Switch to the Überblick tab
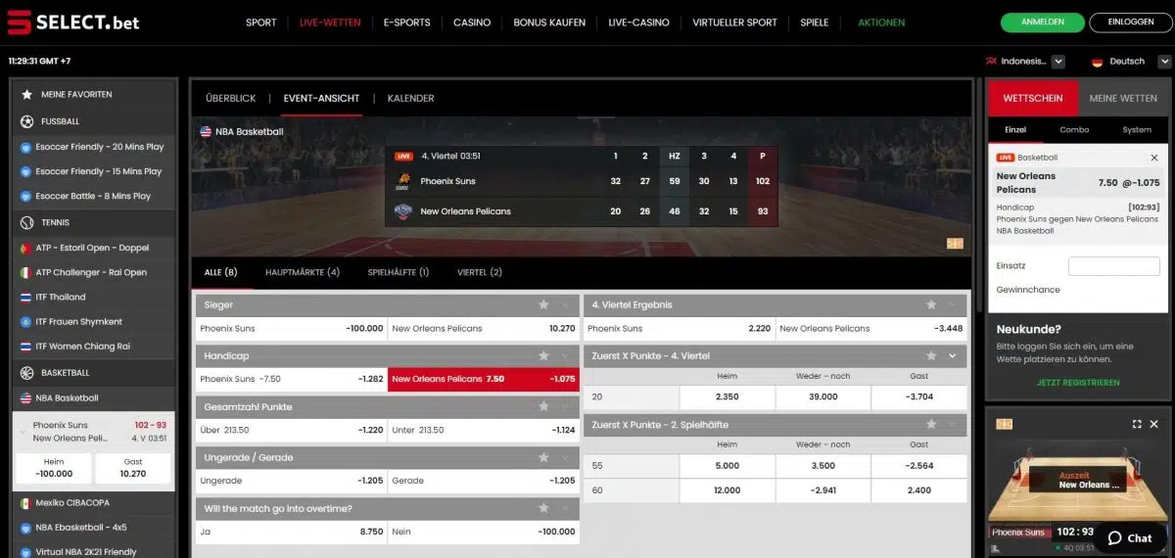This screenshot has width=1175, height=558. click(230, 99)
